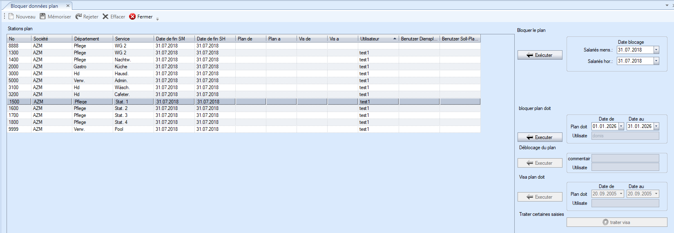The image size is (674, 233).
Task: Open the toolbar overflow arrow after Fermer
Action: click(x=157, y=19)
